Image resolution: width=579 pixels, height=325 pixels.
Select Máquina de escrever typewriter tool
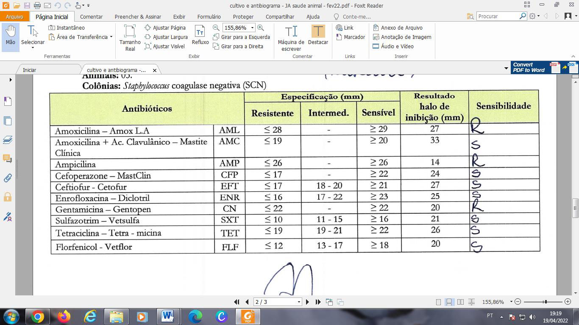point(291,38)
